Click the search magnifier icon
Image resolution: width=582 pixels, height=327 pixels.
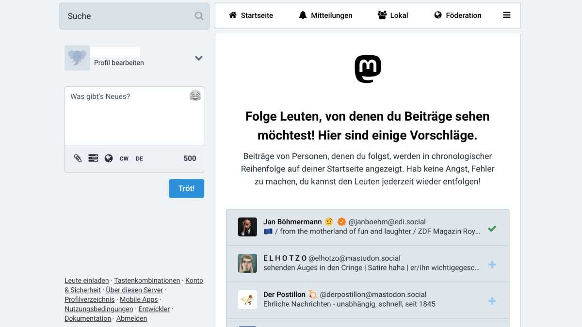pos(199,16)
